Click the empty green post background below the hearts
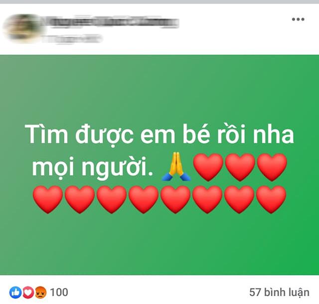The height and width of the screenshot is (304, 319). [159, 244]
